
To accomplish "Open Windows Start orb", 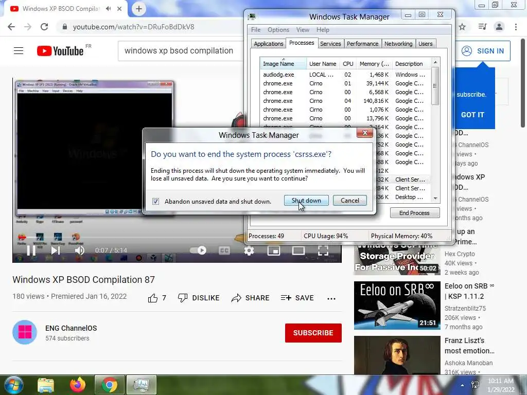I will coord(13,385).
